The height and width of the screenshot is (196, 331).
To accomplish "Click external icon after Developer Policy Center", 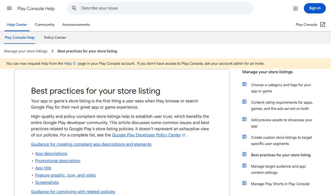I will pyautogui.click(x=184, y=135).
